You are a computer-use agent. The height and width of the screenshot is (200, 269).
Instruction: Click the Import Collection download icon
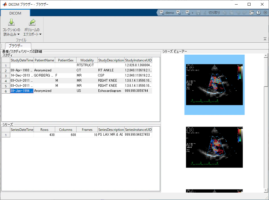click(11, 22)
